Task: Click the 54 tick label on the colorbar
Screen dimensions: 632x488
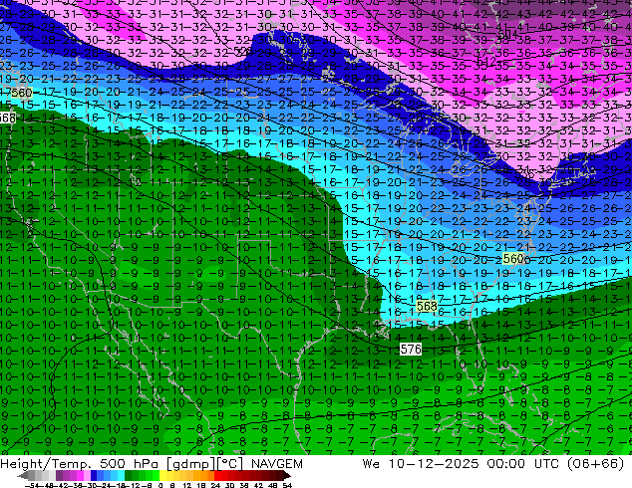Action: (287, 485)
